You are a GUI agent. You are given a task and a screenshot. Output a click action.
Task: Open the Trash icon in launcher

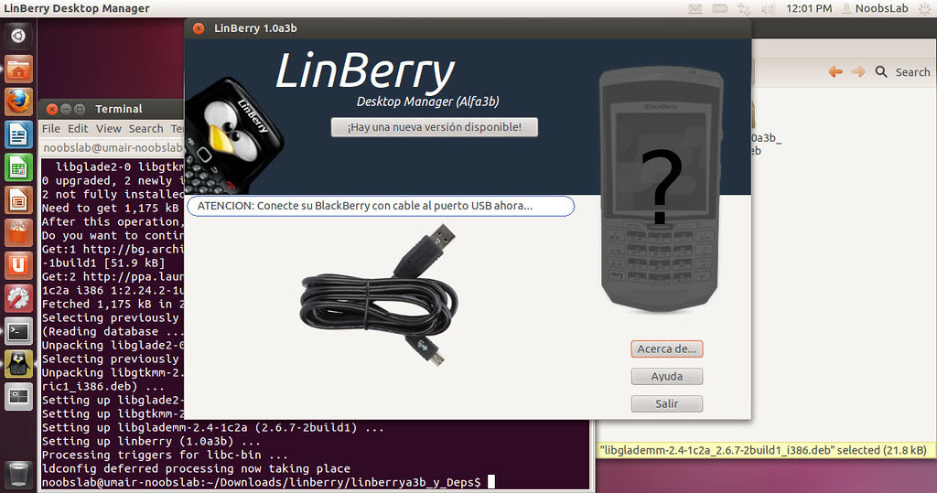tap(18, 474)
